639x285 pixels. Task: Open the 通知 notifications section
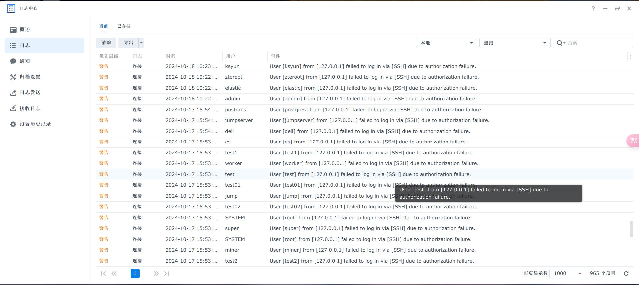44,61
